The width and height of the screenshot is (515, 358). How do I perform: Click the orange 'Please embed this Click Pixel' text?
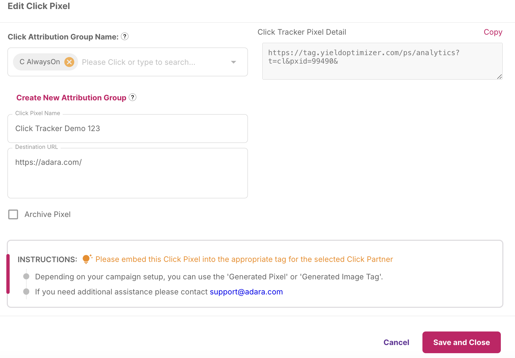pyautogui.click(x=244, y=259)
